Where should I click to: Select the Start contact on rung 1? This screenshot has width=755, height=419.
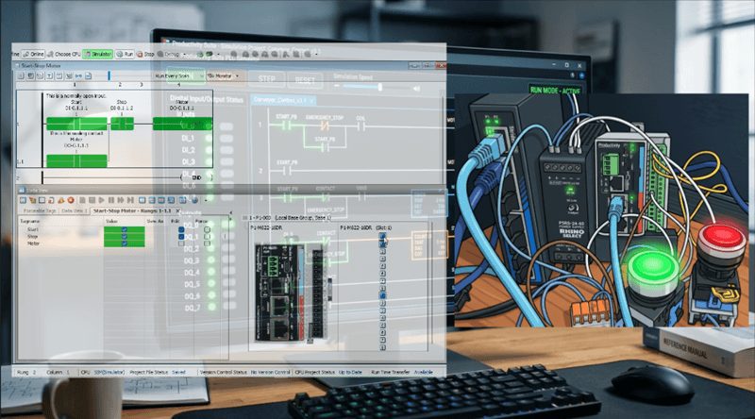coord(76,124)
